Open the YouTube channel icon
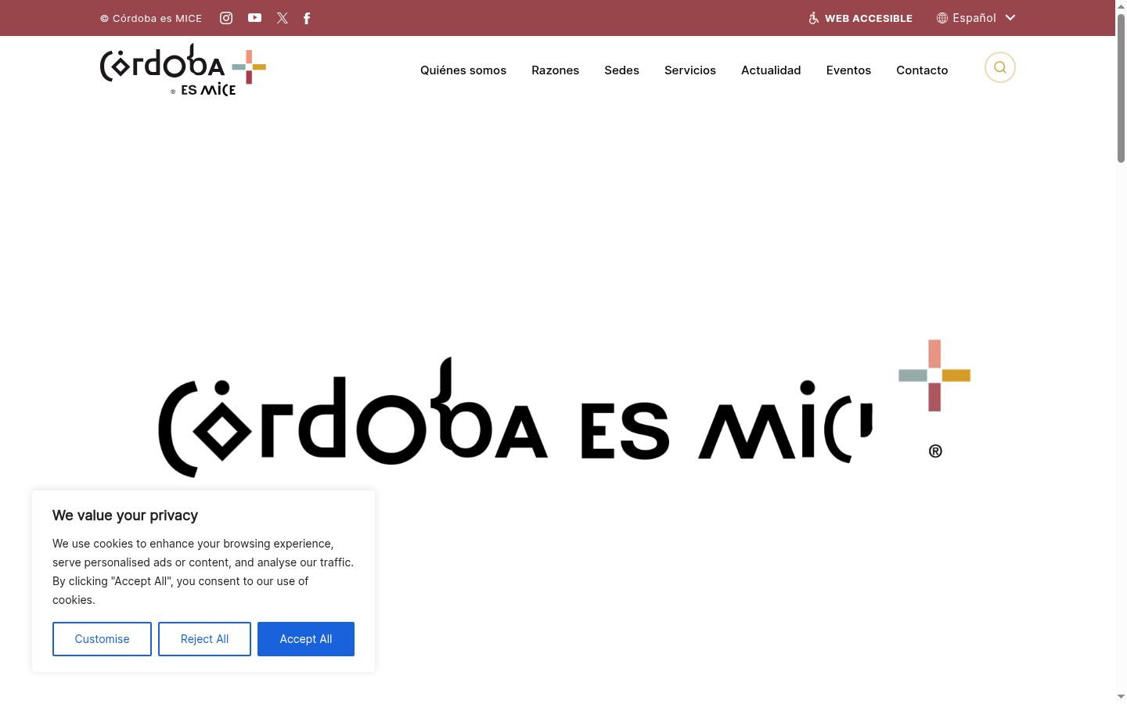This screenshot has width=1127, height=704. 254,18
